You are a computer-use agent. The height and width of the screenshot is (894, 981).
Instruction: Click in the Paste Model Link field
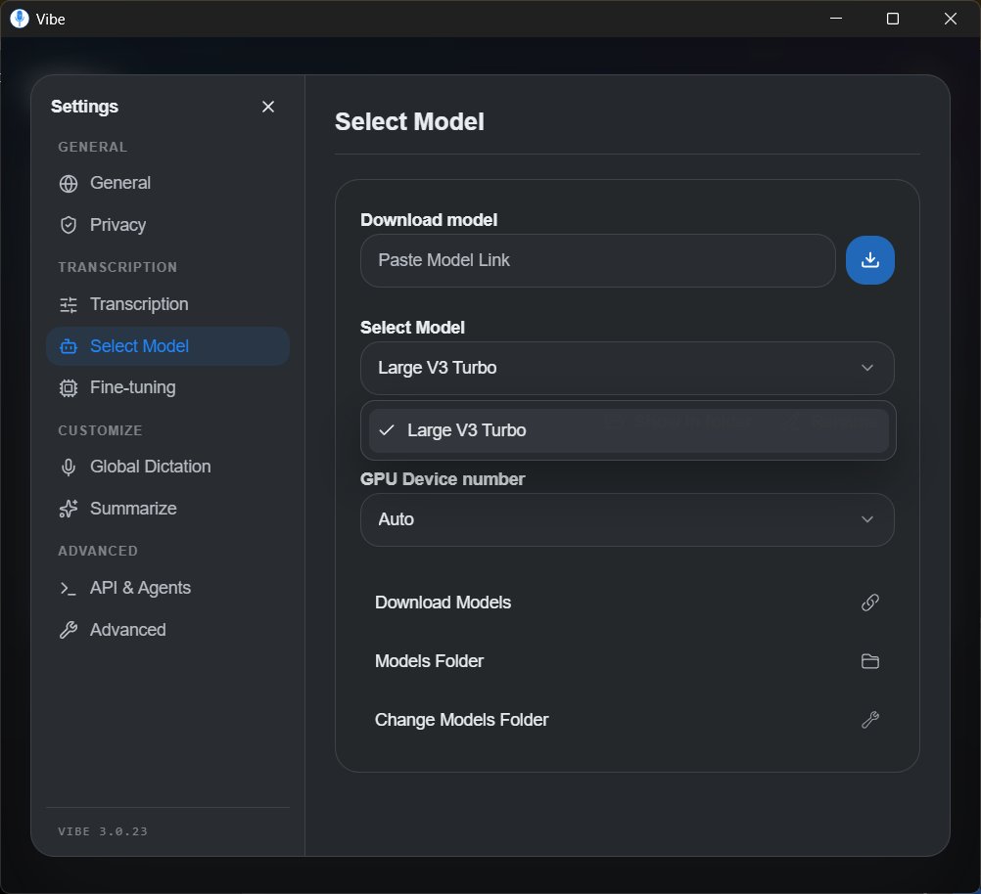pos(597,261)
